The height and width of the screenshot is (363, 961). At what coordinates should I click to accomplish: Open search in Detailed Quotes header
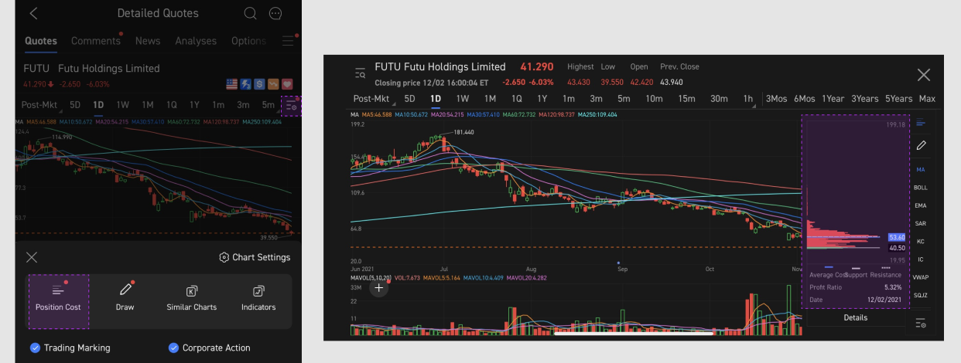[250, 13]
